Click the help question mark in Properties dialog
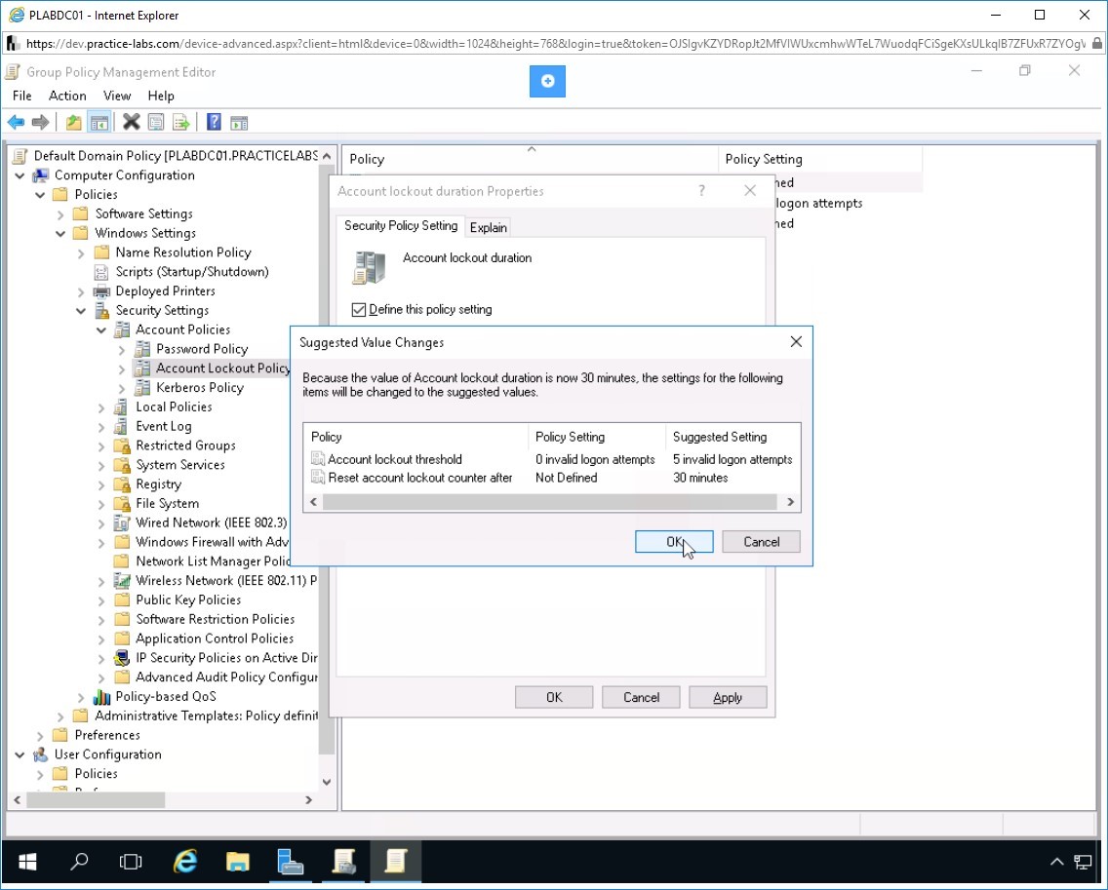Image resolution: width=1108 pixels, height=890 pixels. [701, 191]
